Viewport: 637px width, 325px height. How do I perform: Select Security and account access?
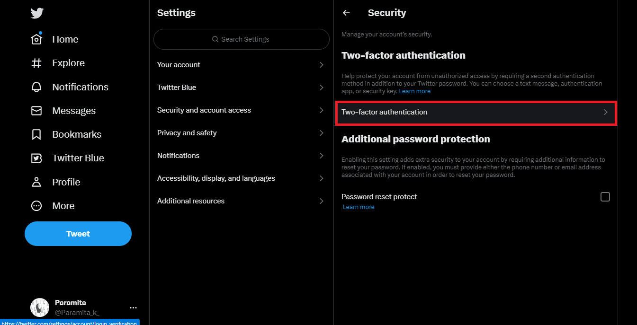point(242,110)
